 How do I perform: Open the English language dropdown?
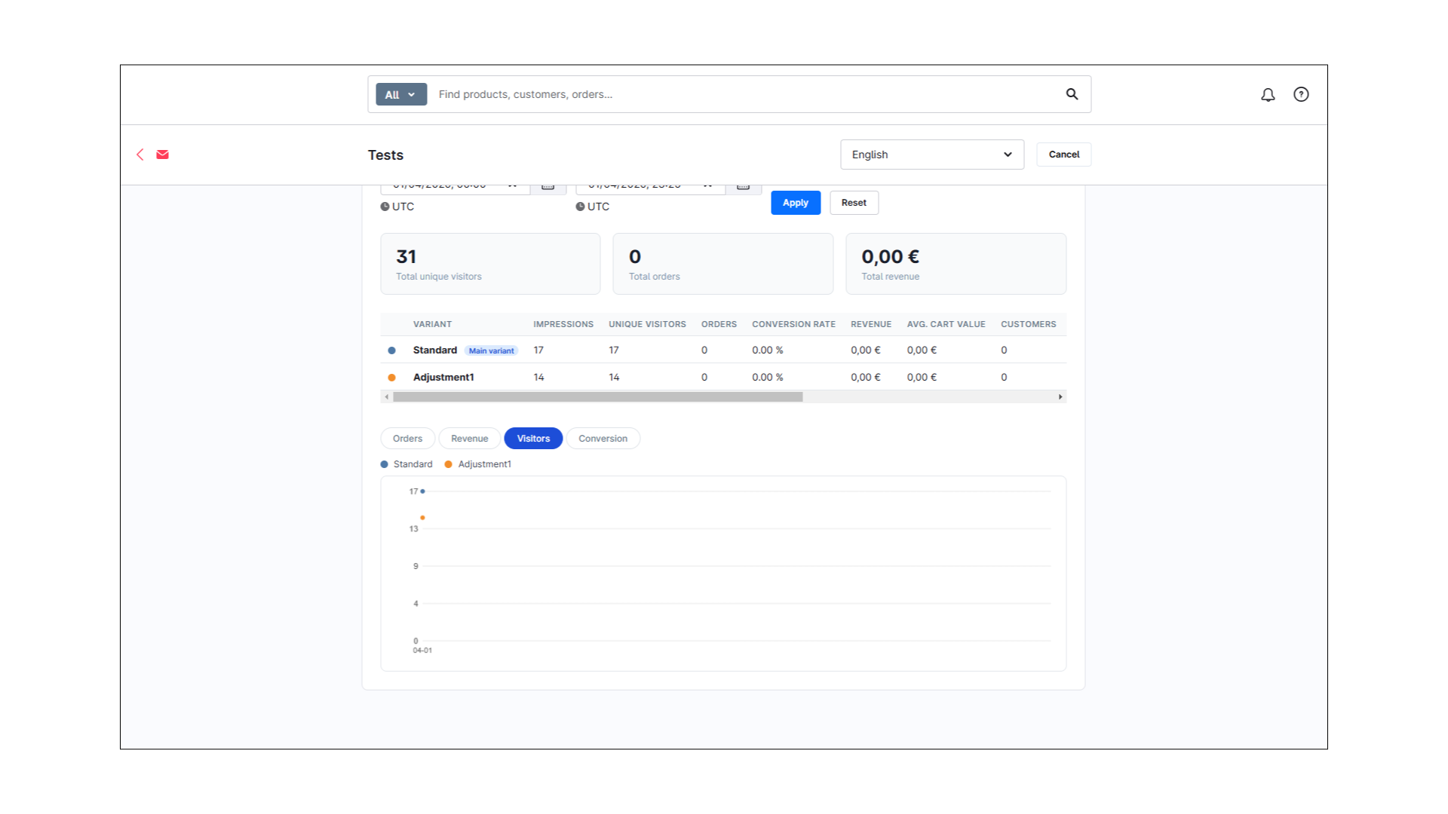pos(931,154)
